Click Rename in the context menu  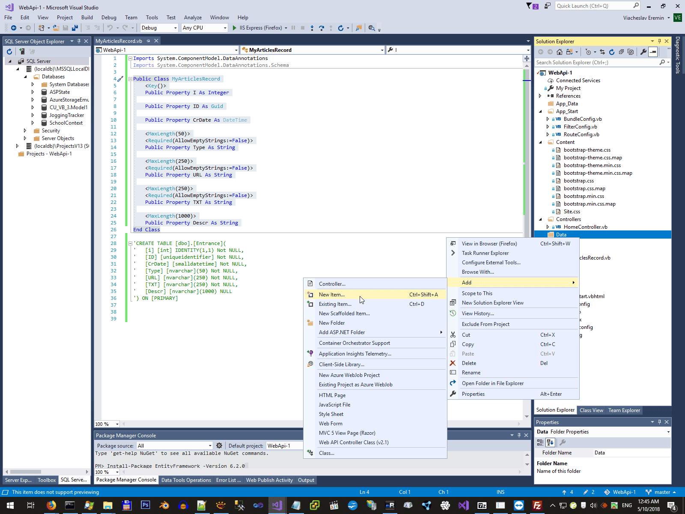tap(471, 373)
